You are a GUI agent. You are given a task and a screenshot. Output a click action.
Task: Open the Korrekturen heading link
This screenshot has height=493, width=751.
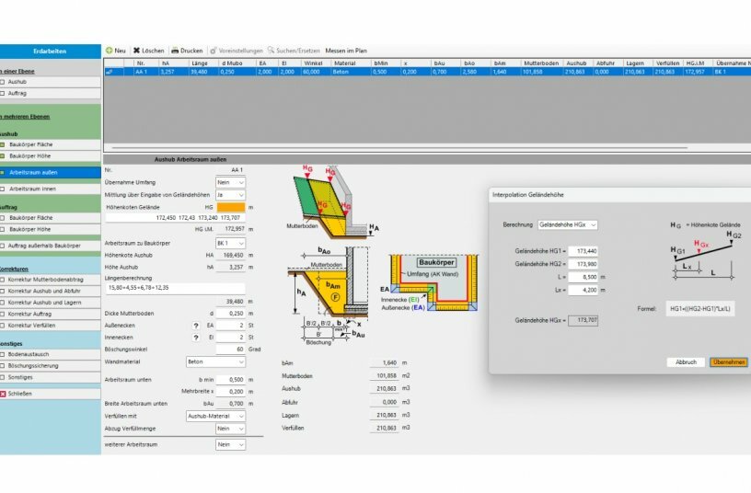[14, 269]
